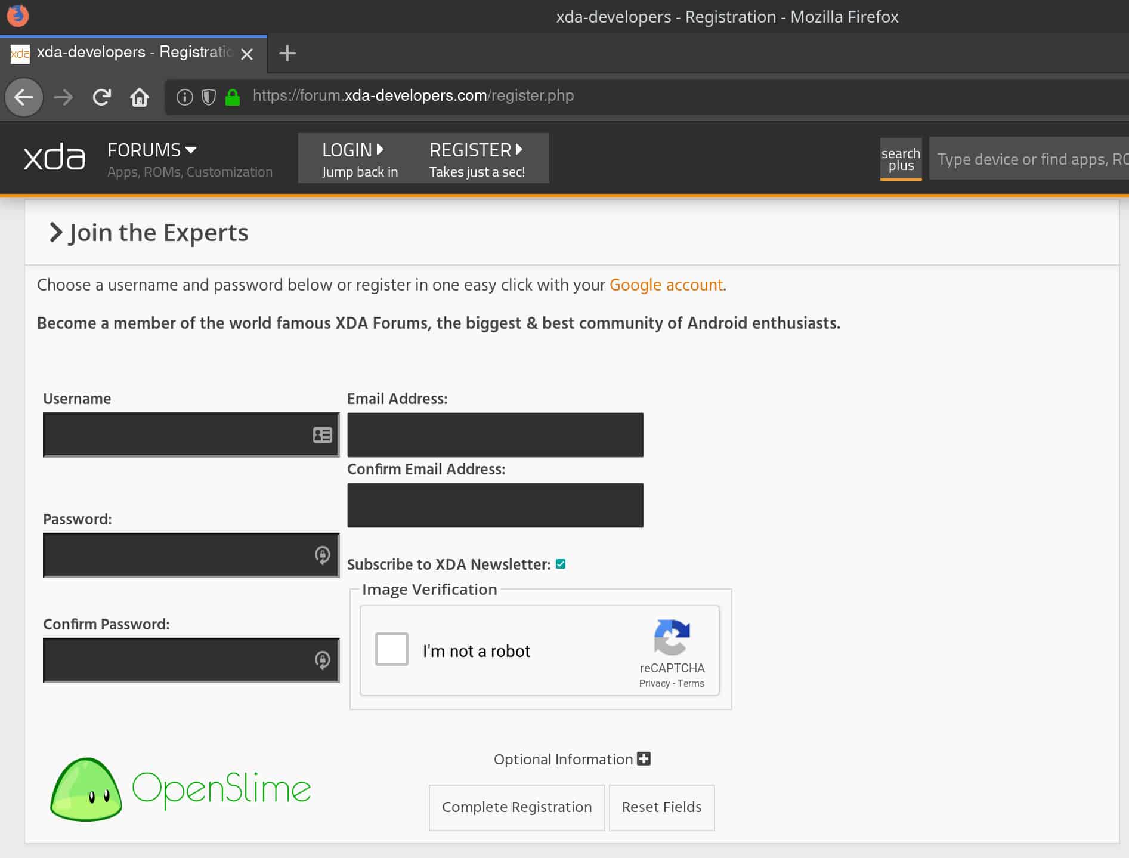Click into the Username input field
This screenshot has width=1129, height=858.
click(176, 435)
